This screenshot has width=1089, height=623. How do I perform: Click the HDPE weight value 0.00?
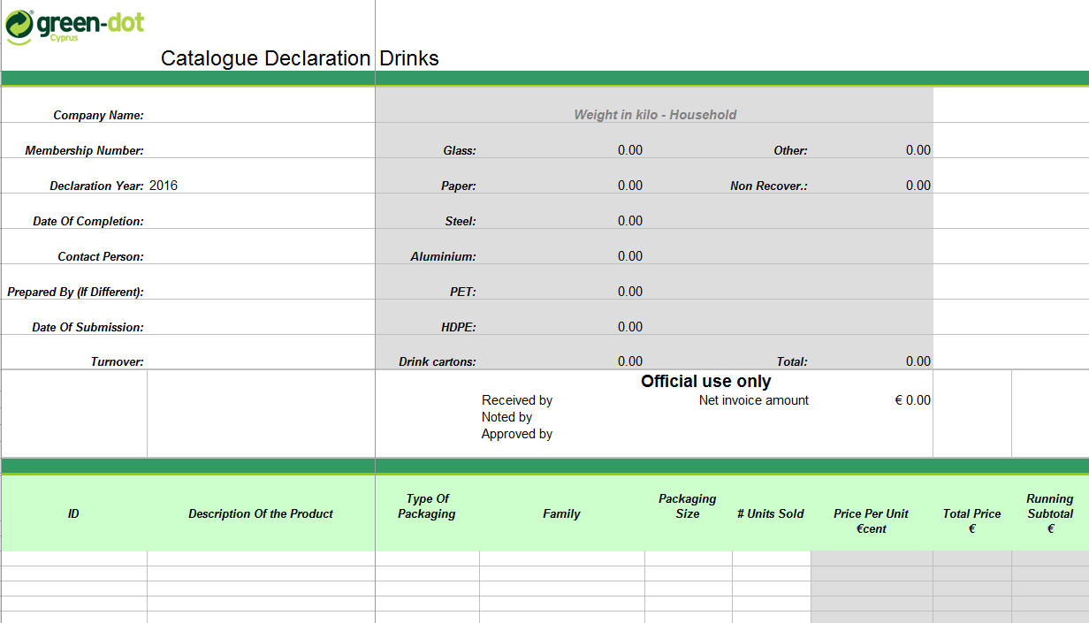point(630,327)
